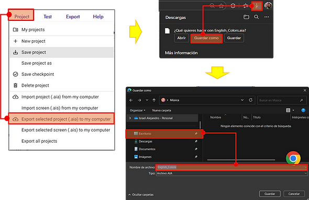The height and width of the screenshot is (200, 309).
Task: Click Guardar como button
Action: pyautogui.click(x=206, y=38)
